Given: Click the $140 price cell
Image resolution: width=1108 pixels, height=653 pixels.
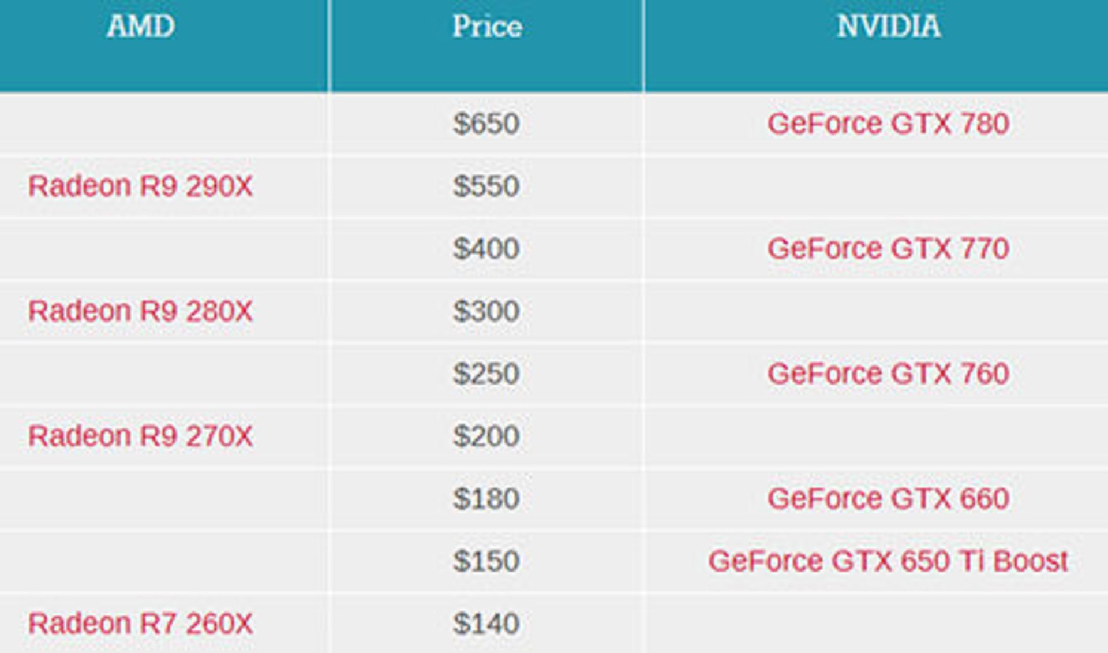Looking at the screenshot, I should click(486, 624).
